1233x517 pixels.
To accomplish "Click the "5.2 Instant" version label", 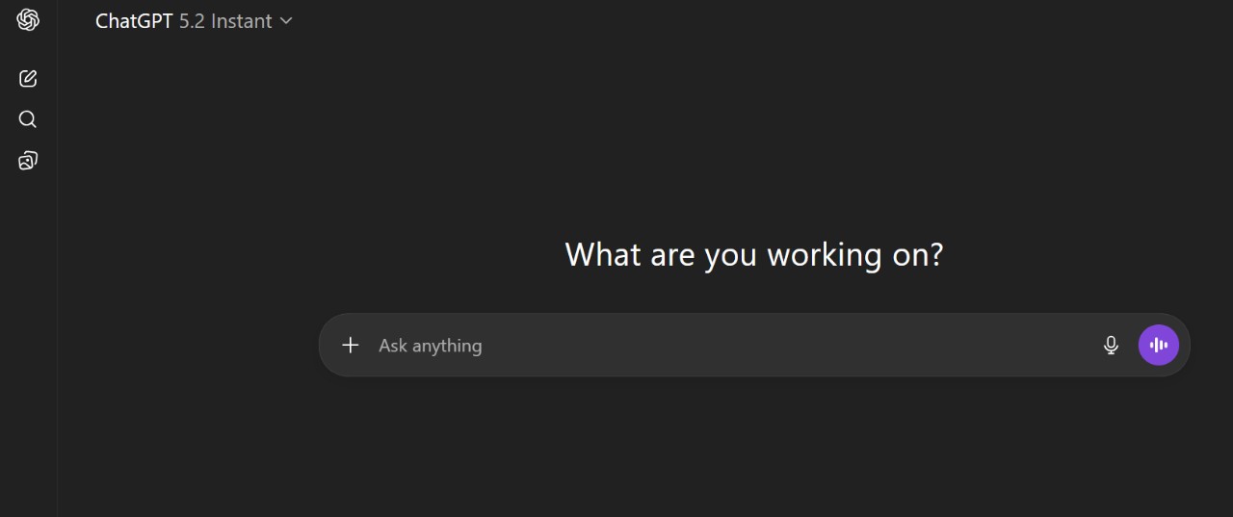I will (225, 21).
